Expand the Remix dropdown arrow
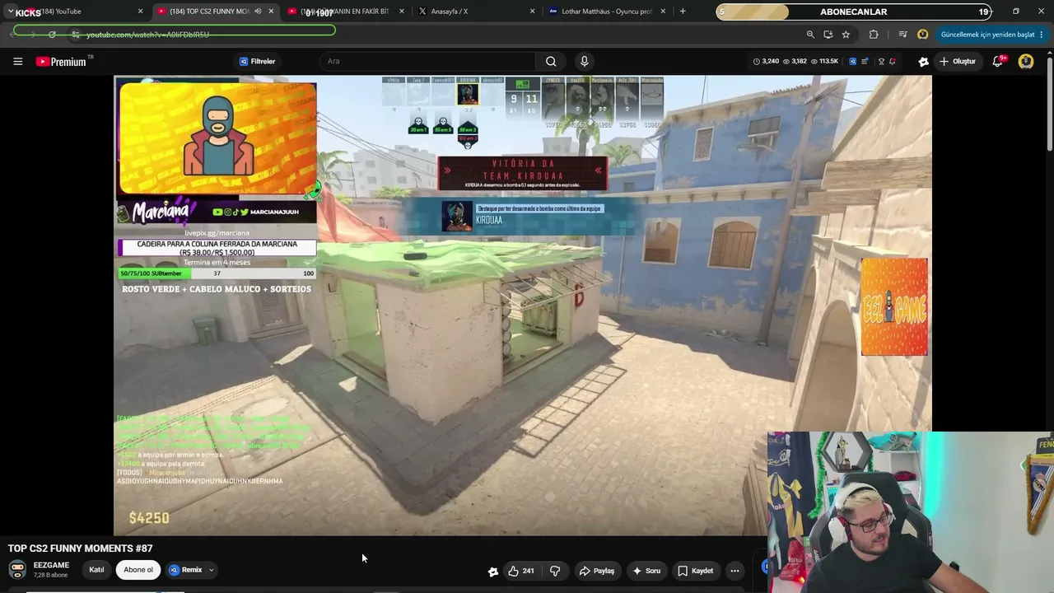This screenshot has width=1054, height=593. pyautogui.click(x=211, y=570)
